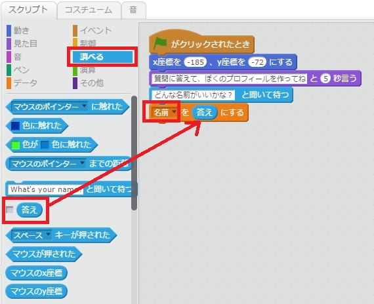Viewport: 374px width, 304px height.
Task: Toggle the 答え stage monitor checkbox
Action: [10, 210]
